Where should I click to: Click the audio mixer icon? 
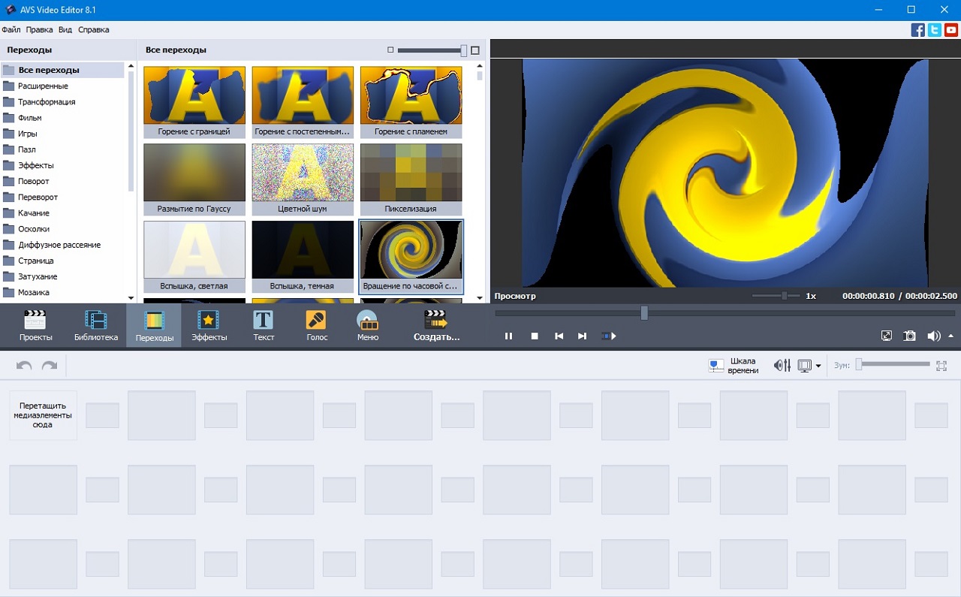pyautogui.click(x=782, y=366)
